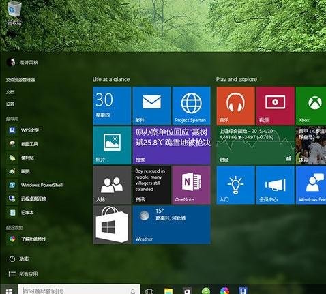Launch Notepad from most used list
Viewport: 326px width, 294px height.
pos(20,213)
